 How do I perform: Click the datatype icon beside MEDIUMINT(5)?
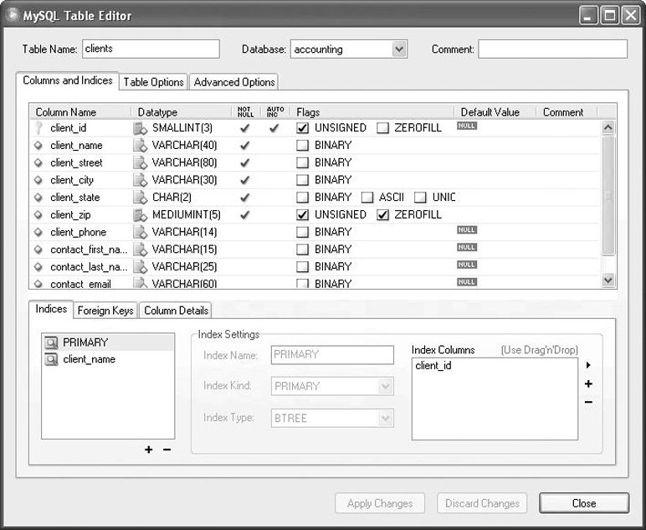(x=140, y=214)
